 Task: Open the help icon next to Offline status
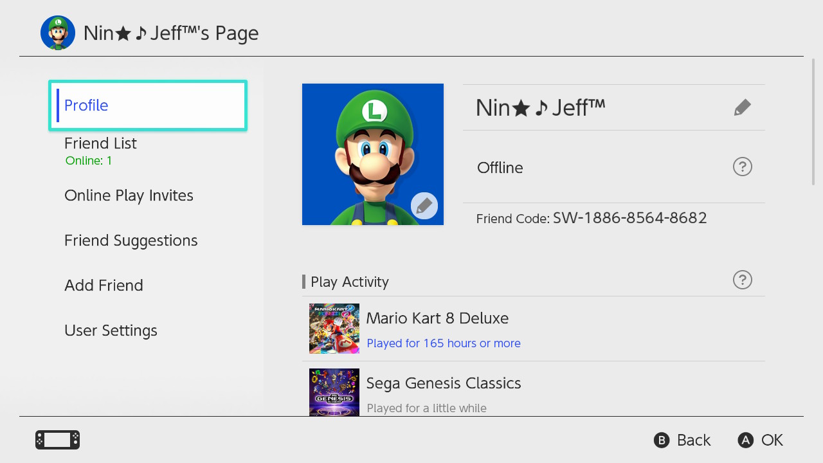742,167
